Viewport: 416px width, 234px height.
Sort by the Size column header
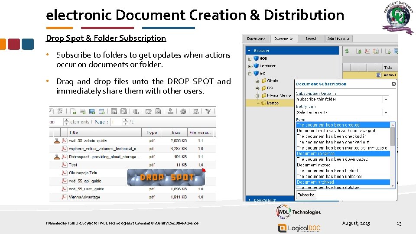click(x=176, y=133)
